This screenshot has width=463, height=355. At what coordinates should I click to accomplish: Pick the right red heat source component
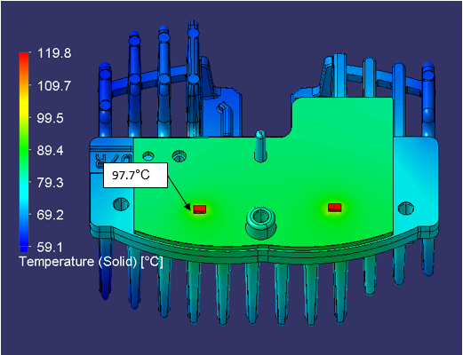pos(335,208)
